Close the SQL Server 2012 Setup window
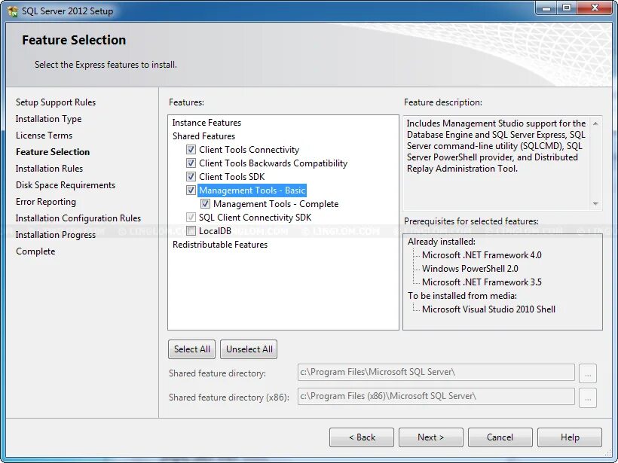This screenshot has height=463, width=618. point(595,8)
